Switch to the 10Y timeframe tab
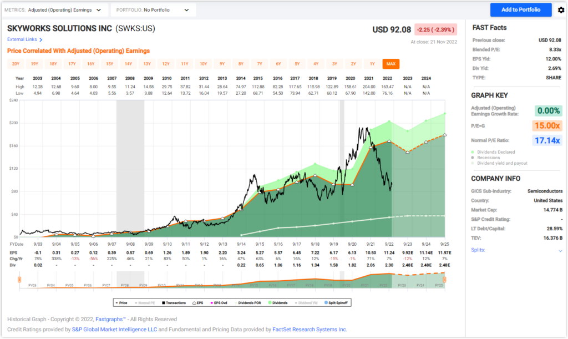568x339 pixels. (x=203, y=64)
